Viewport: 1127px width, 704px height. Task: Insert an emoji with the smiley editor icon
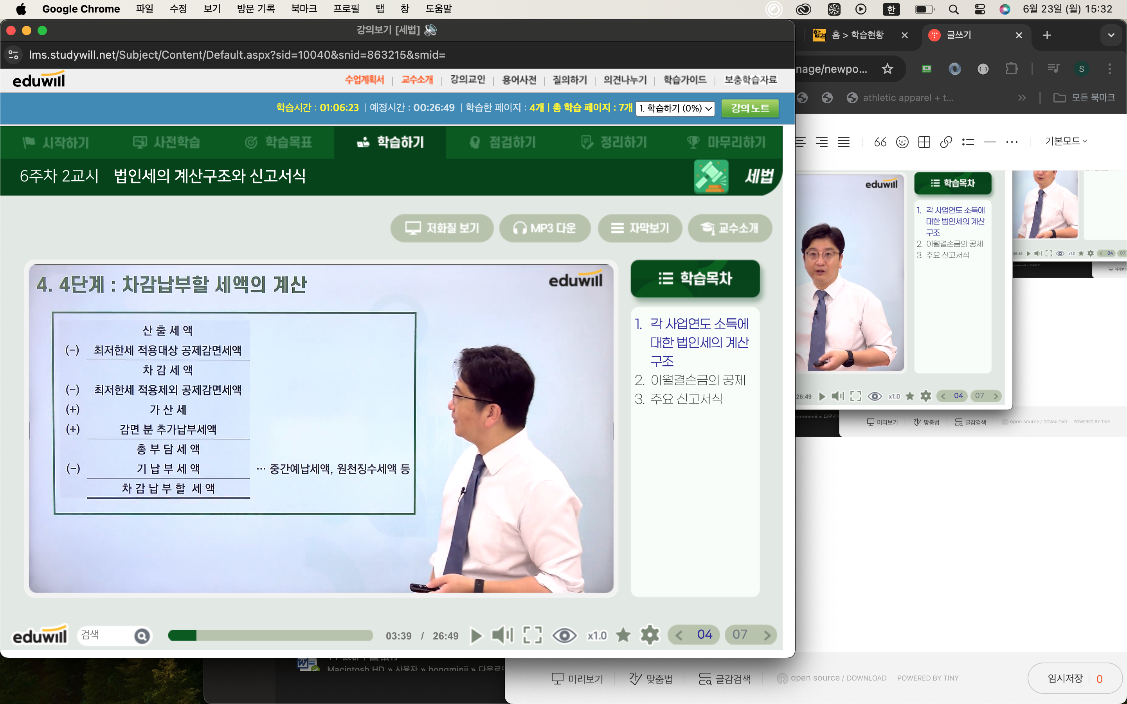click(902, 142)
